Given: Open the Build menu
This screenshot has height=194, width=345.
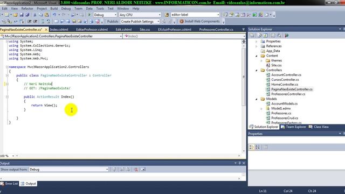Looking at the screenshot, I should tap(54, 9).
